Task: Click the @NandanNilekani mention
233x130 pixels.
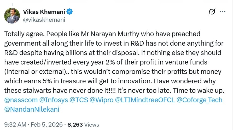Action: tap(32, 109)
